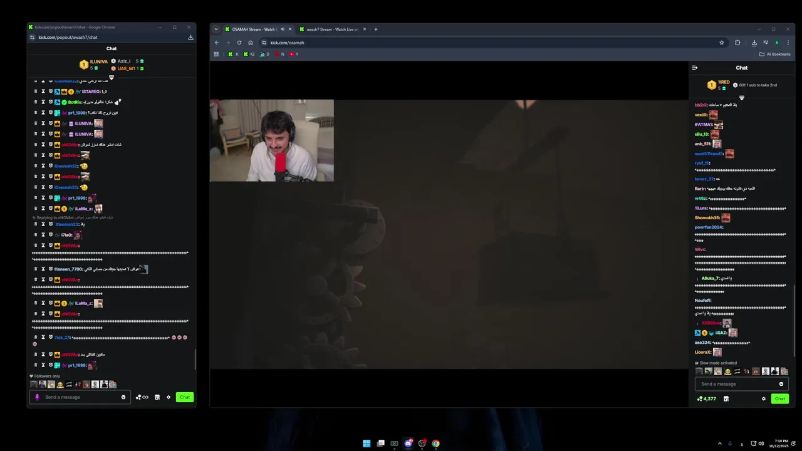The width and height of the screenshot is (802, 451).
Task: Collapse the OSAMAH chat panel icon
Action: click(x=694, y=68)
